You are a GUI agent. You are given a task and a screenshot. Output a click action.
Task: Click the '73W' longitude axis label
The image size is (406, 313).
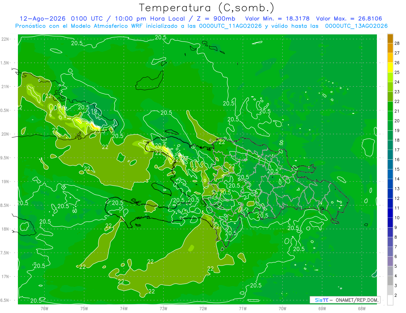pyautogui.click(x=163, y=308)
